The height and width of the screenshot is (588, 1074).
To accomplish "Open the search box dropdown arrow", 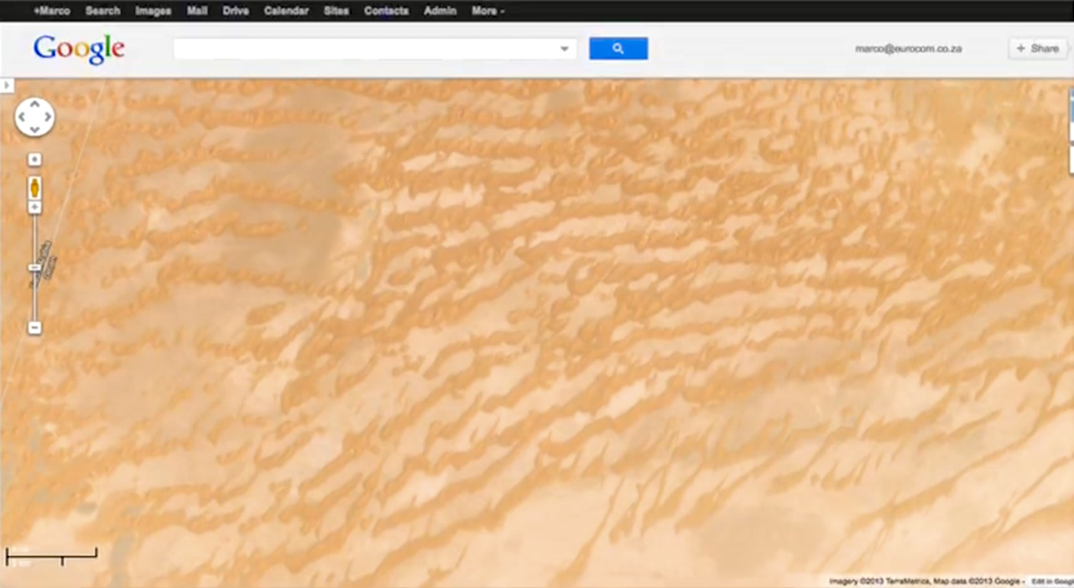I will tap(565, 49).
